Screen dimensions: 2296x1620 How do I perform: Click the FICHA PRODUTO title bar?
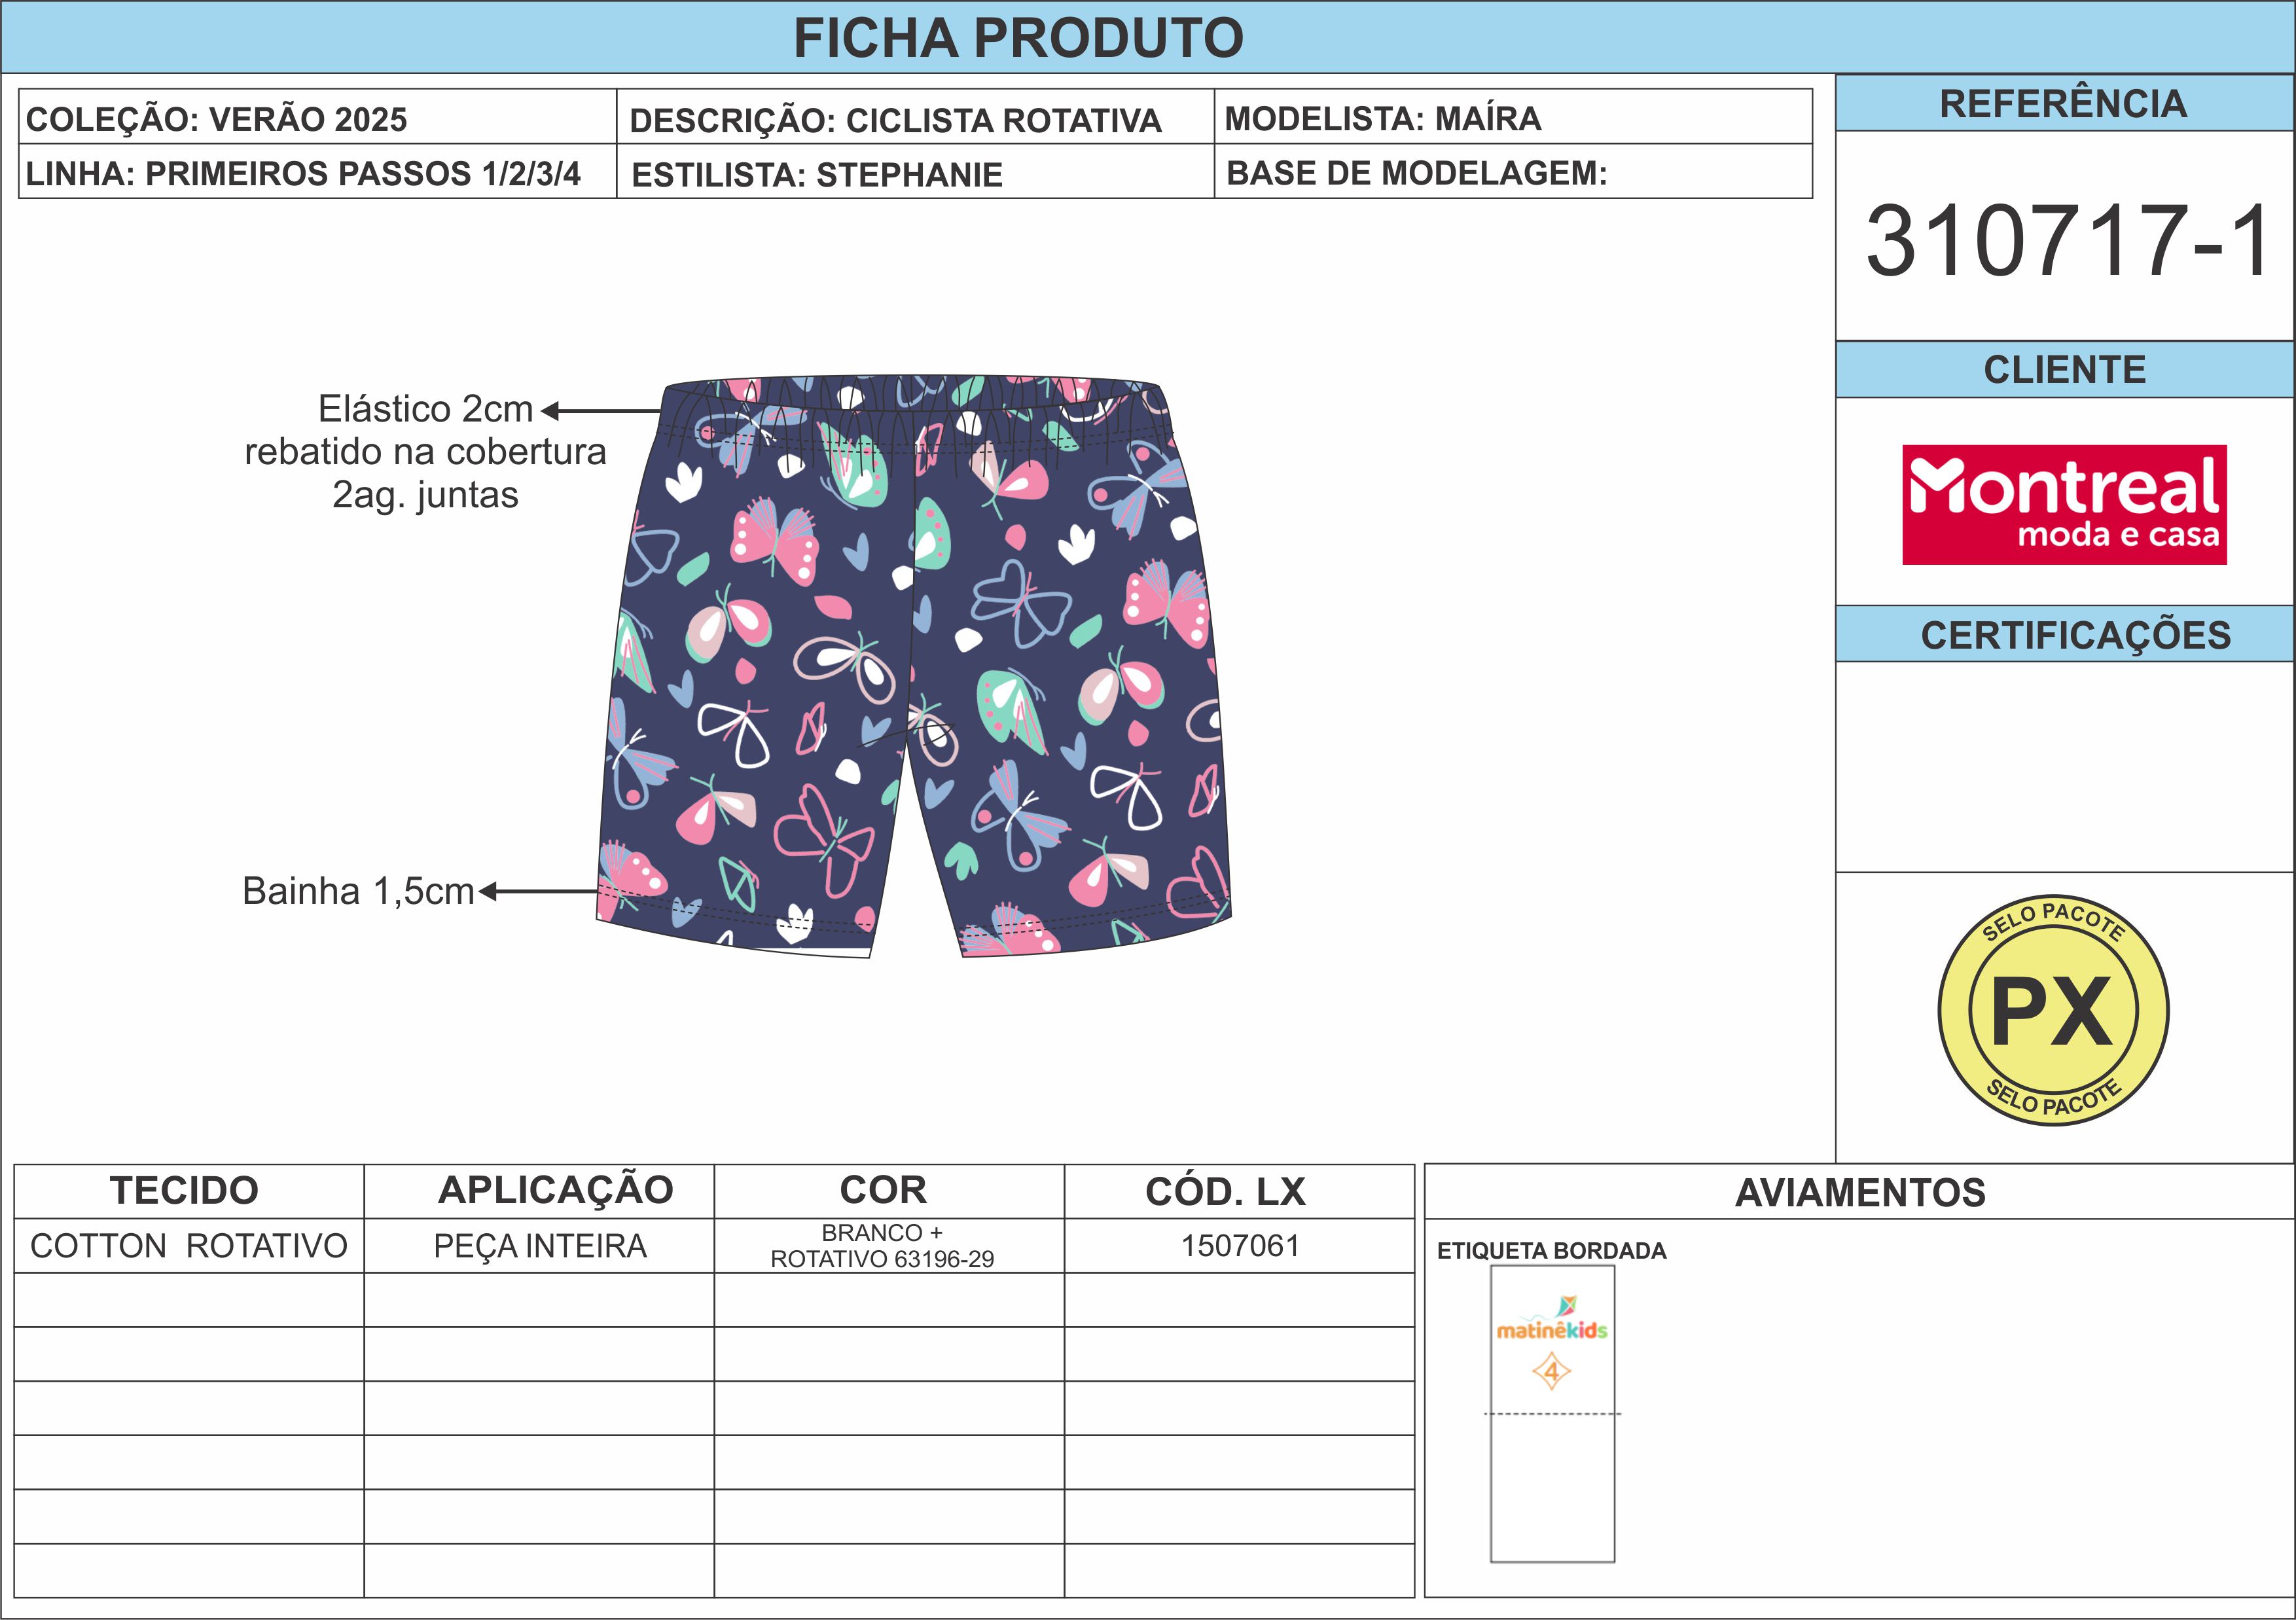coord(1148,37)
